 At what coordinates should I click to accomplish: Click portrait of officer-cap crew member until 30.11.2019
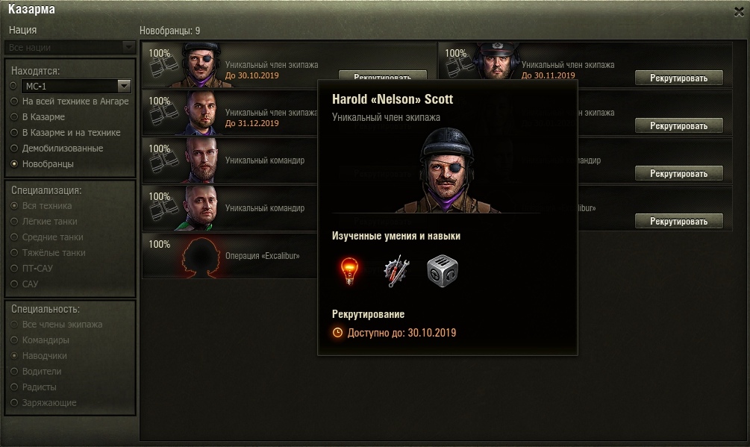pos(496,61)
